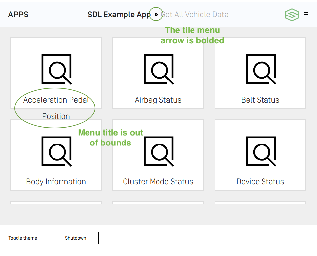Select the Airbag Status magnifier icon

tap(158, 70)
